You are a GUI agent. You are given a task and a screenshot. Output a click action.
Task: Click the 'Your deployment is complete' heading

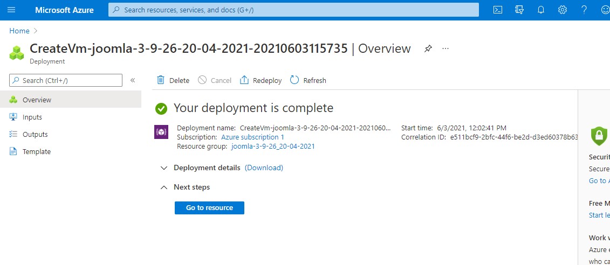click(x=253, y=108)
